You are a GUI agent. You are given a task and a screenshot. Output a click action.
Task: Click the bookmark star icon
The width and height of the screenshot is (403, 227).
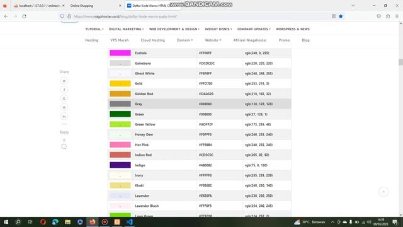point(341,16)
